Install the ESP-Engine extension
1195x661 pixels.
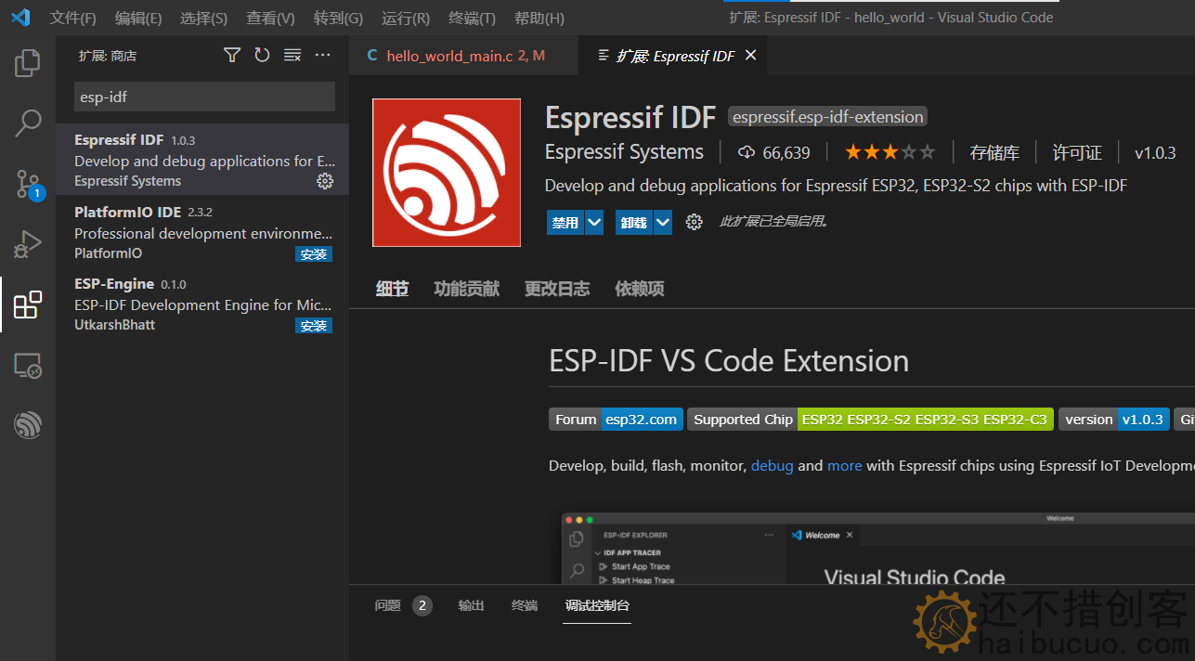314,325
